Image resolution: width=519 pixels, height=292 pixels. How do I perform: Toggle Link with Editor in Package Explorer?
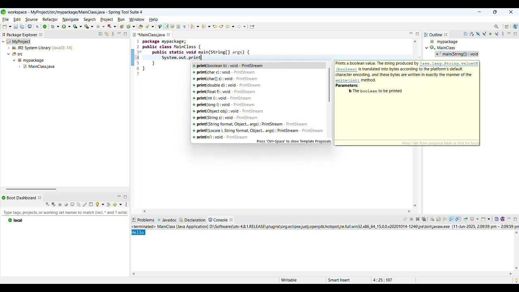point(107,34)
